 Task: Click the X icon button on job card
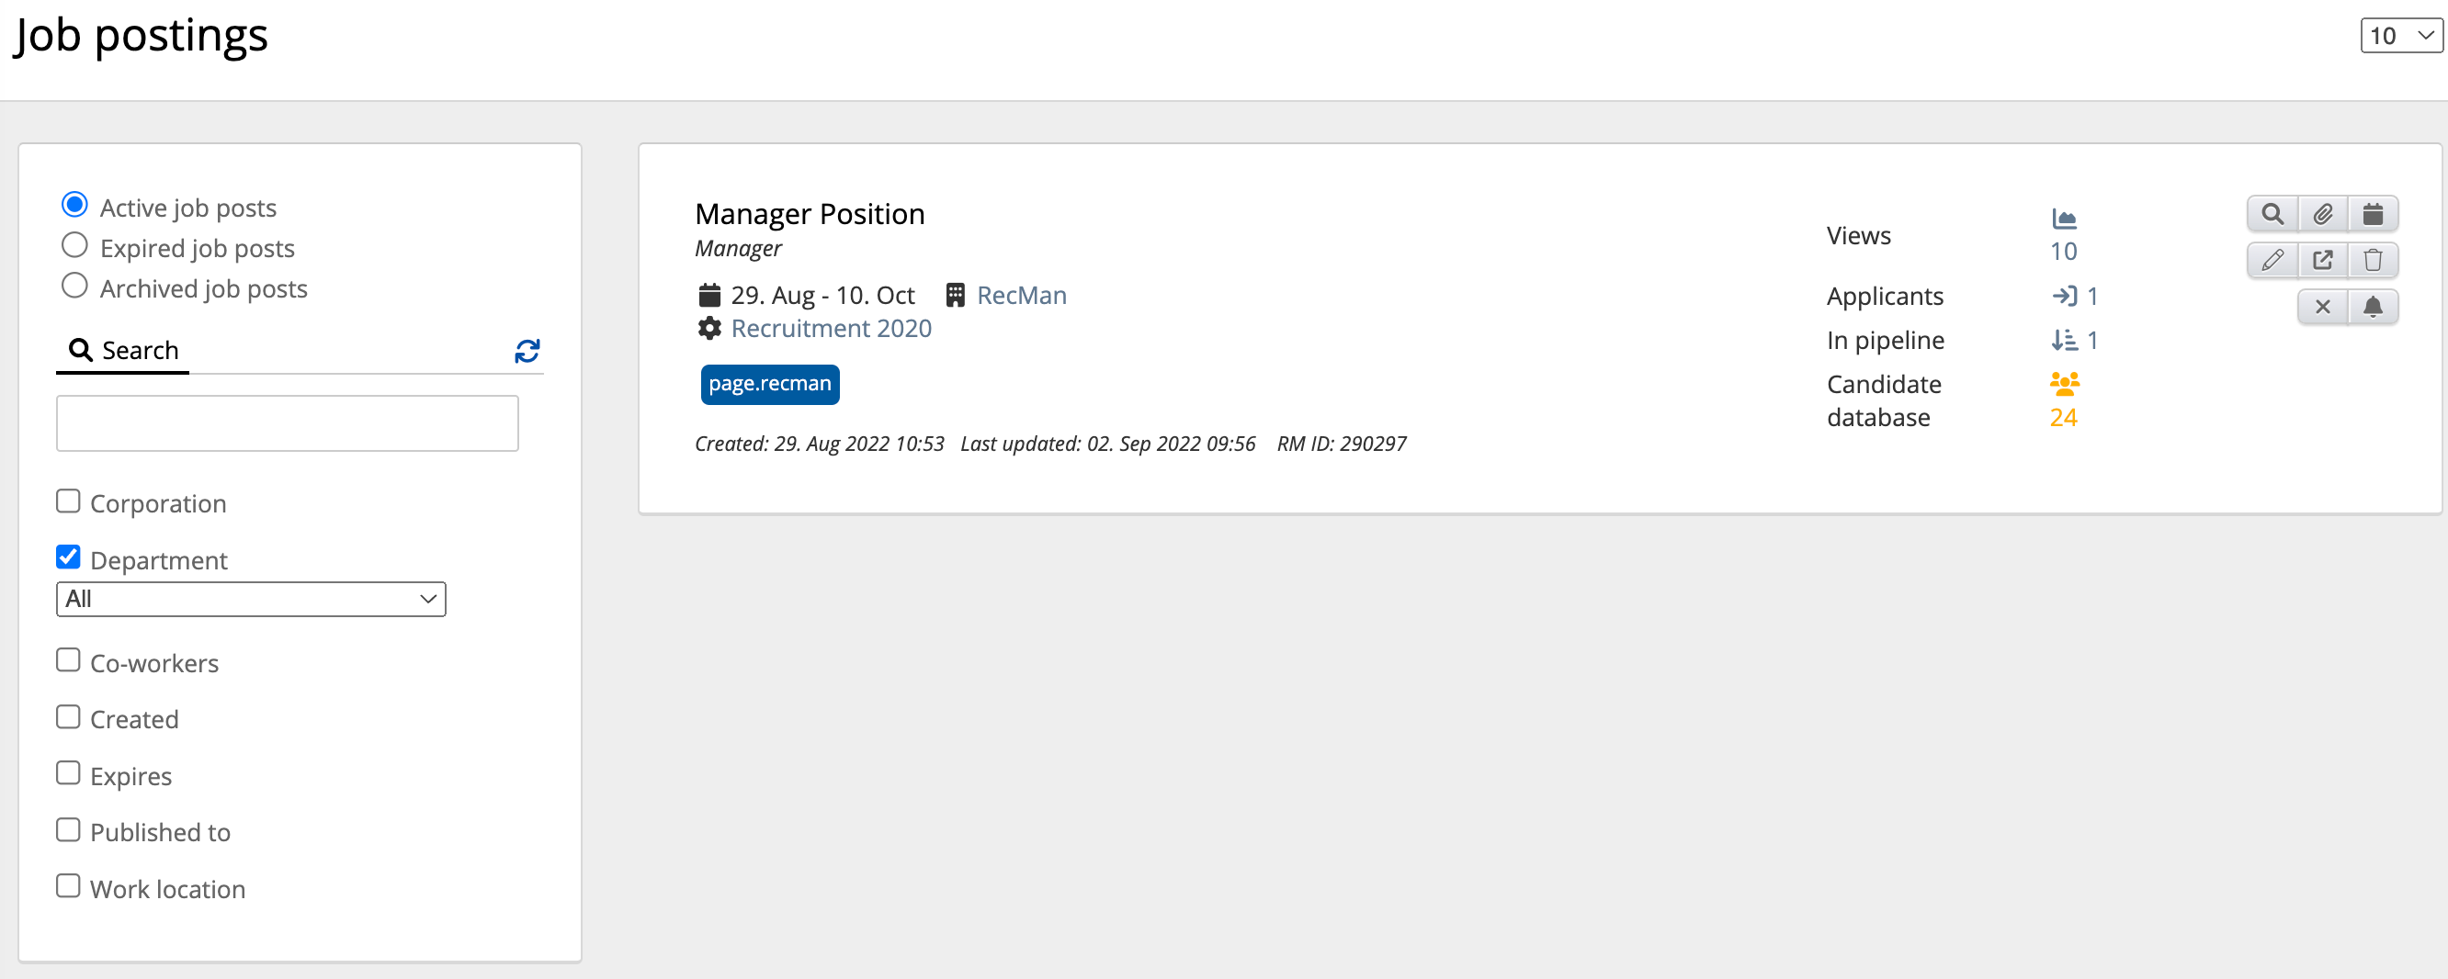click(x=2322, y=306)
